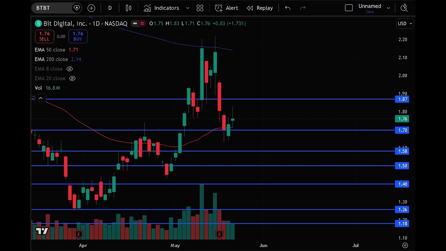Click the 2.00 price scale value
Screen dimensions: 446x251
point(403,75)
